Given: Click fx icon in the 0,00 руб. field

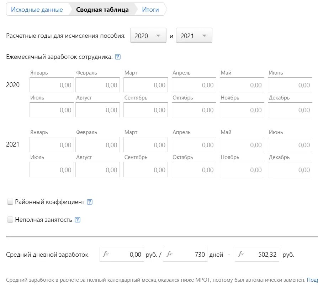Looking at the screenshot, I should coord(106,254).
